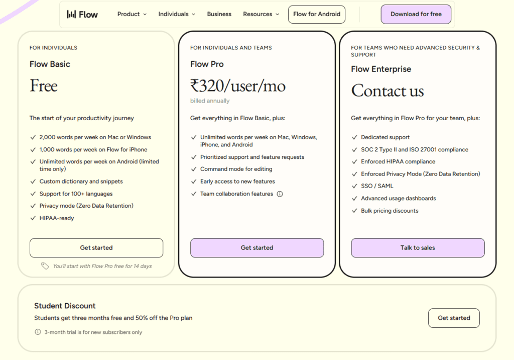
Task: Click the info icon beside 3-month trial note
Action: pyautogui.click(x=38, y=332)
